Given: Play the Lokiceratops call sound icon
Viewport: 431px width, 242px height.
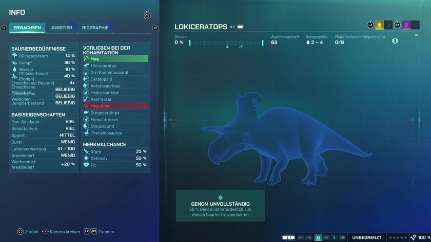Looking at the screenshot, I should point(232,27).
